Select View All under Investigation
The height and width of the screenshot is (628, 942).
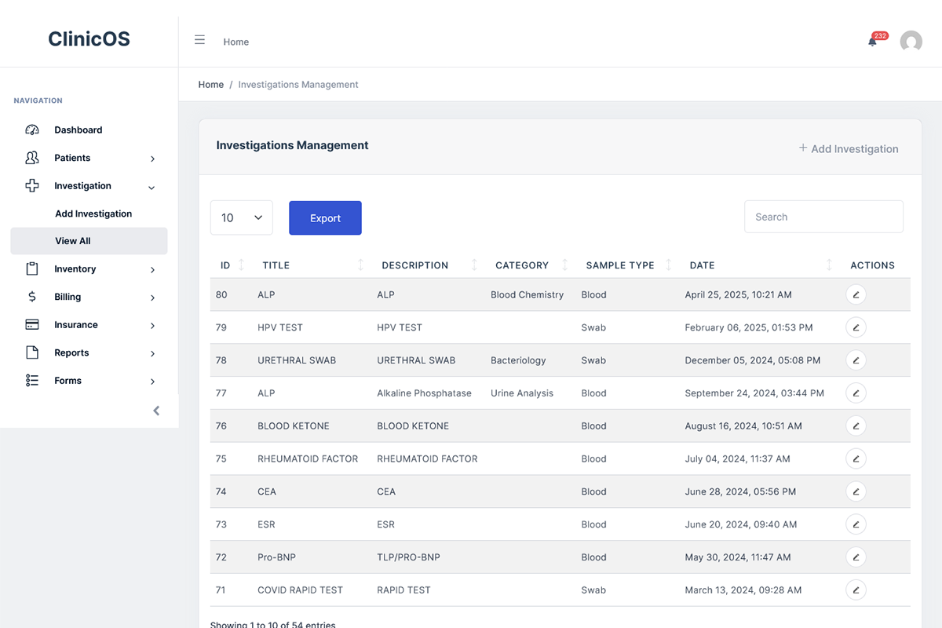coord(72,240)
